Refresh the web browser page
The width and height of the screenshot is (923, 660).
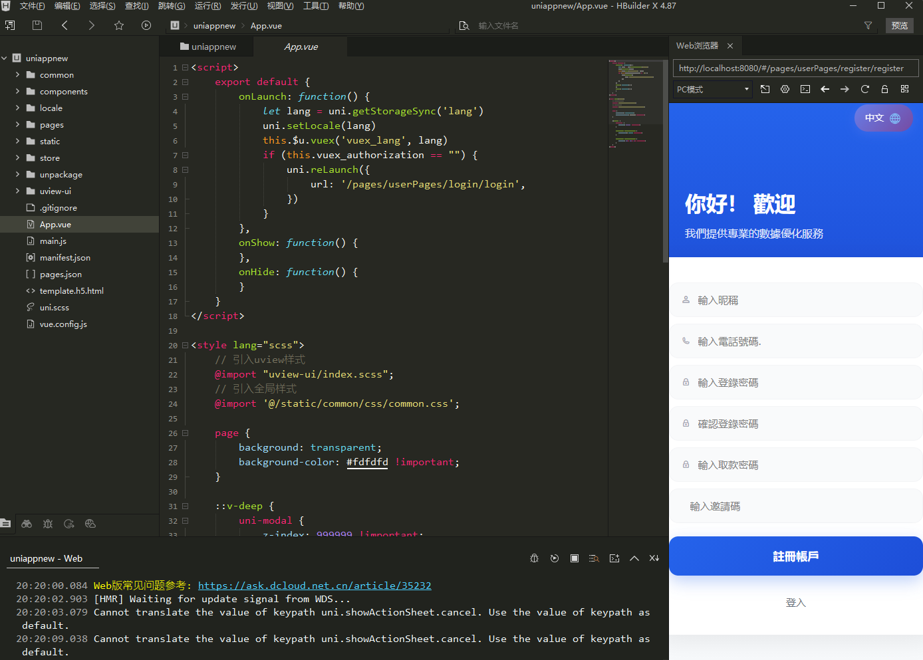click(865, 89)
